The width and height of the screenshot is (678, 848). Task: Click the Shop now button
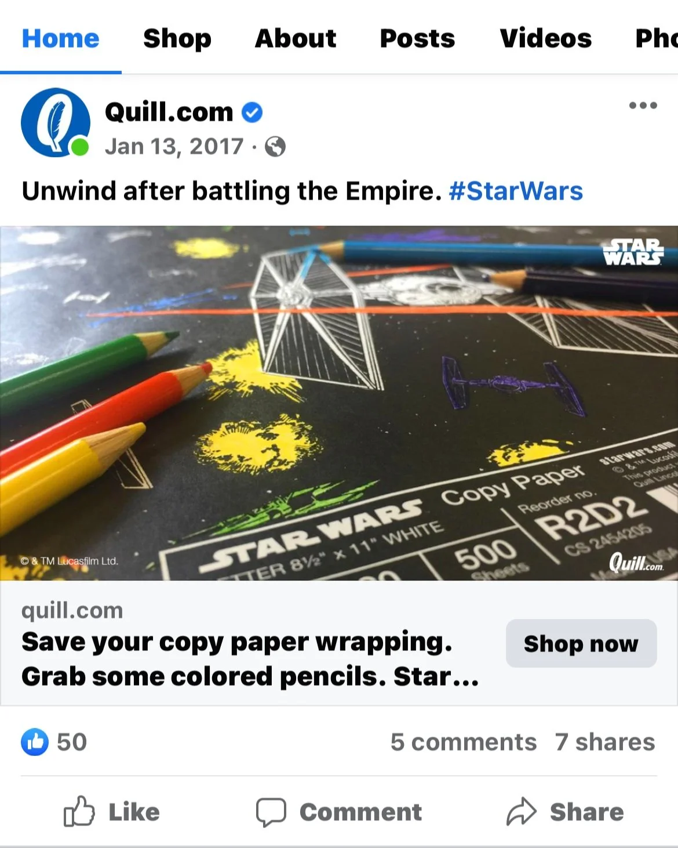pos(581,643)
